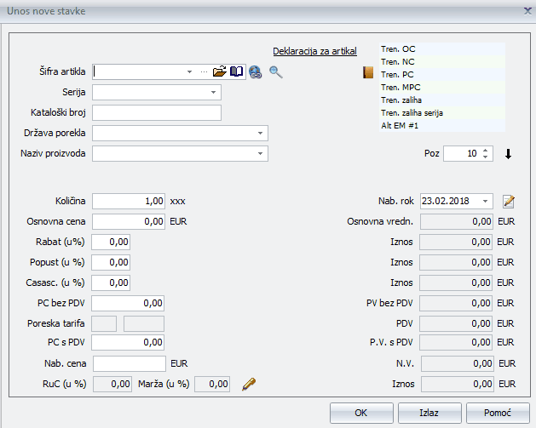The width and height of the screenshot is (536, 428).
Task: Open the Deklaracija za artikal link
Action: tap(314, 51)
